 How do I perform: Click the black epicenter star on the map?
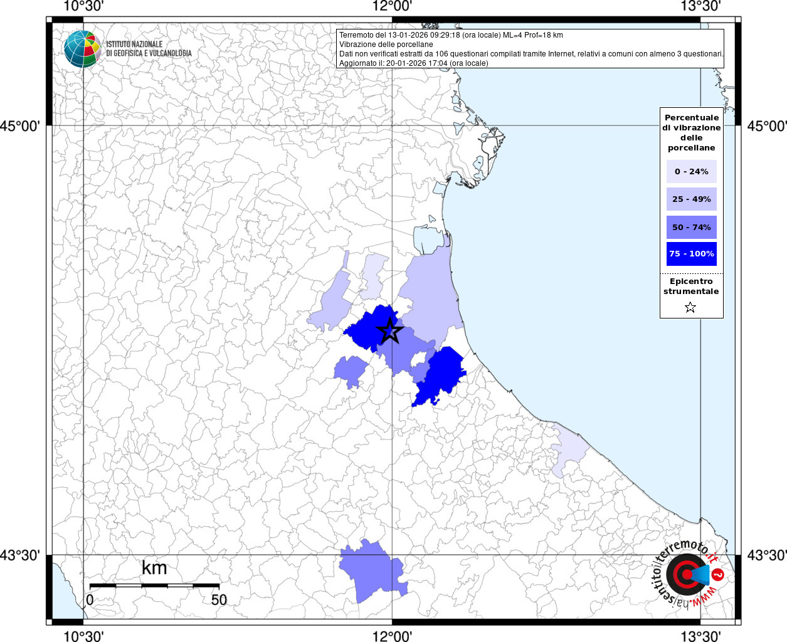[389, 330]
